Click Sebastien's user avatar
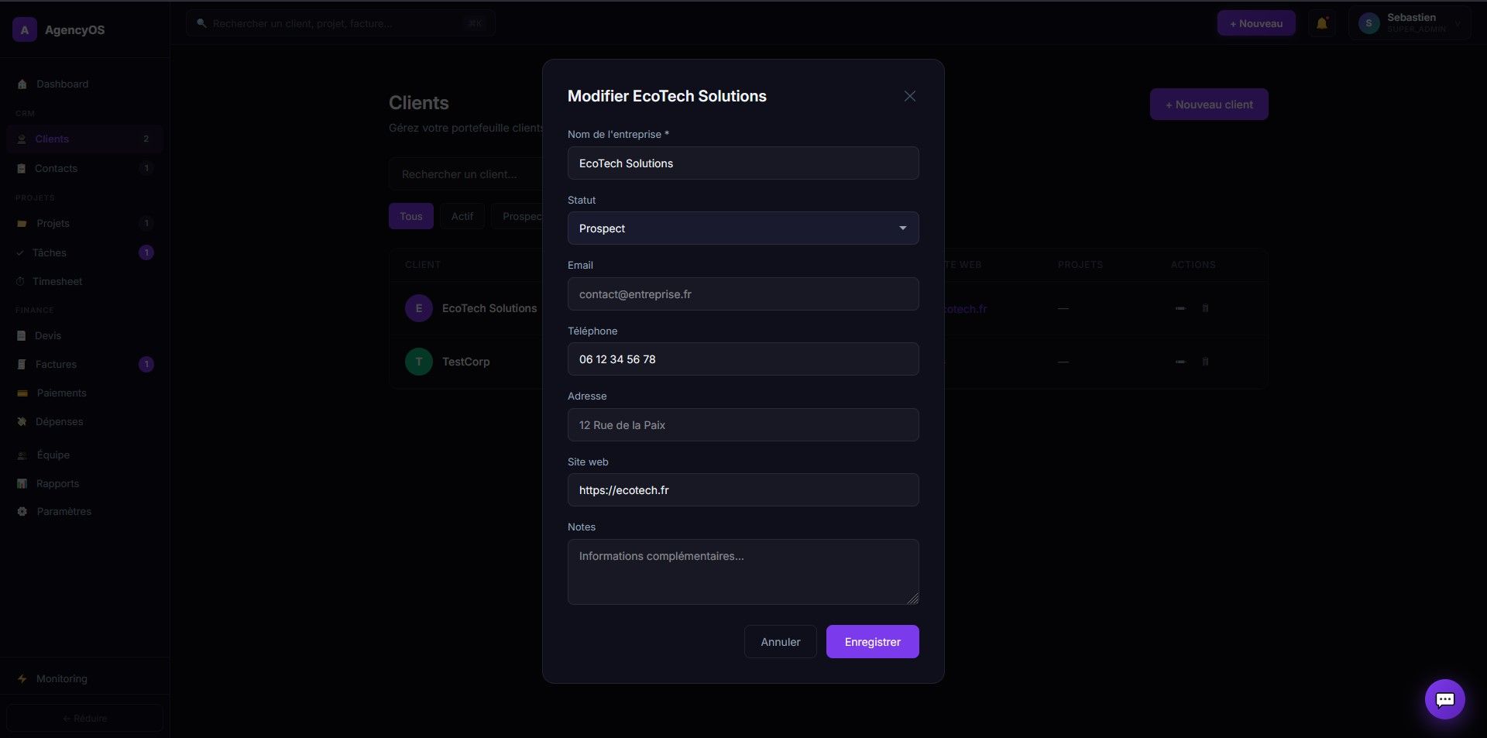The height and width of the screenshot is (738, 1487). pos(1369,24)
